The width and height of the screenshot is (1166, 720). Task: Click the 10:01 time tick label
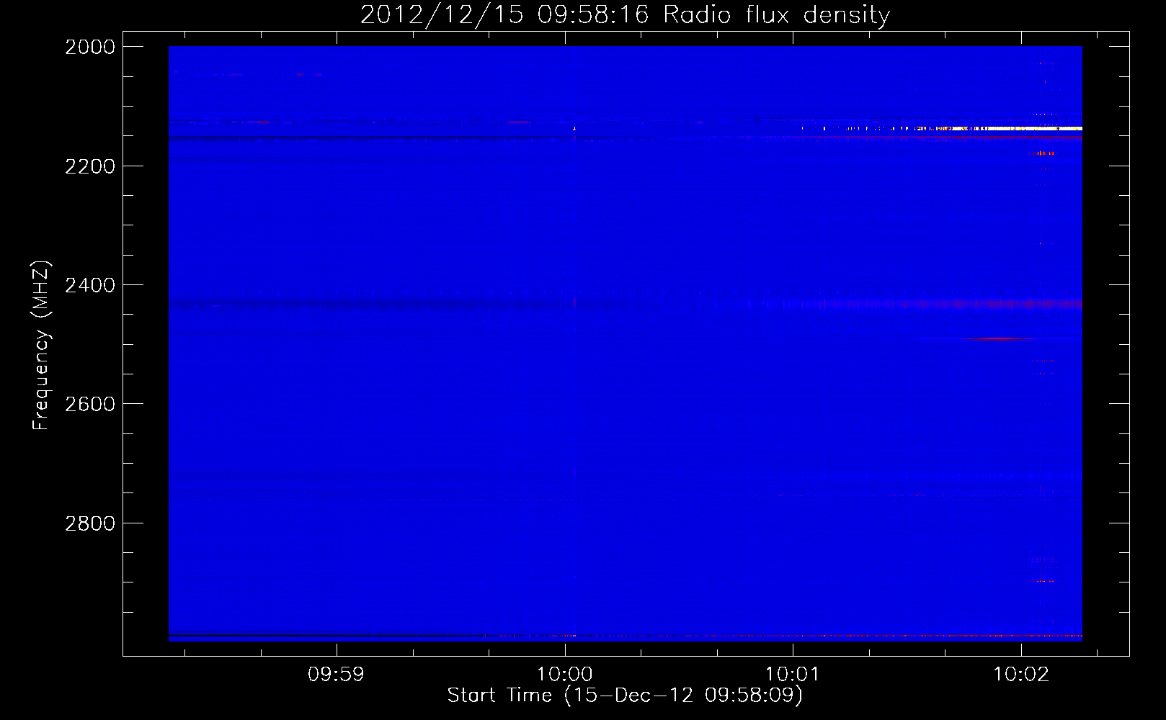point(793,675)
